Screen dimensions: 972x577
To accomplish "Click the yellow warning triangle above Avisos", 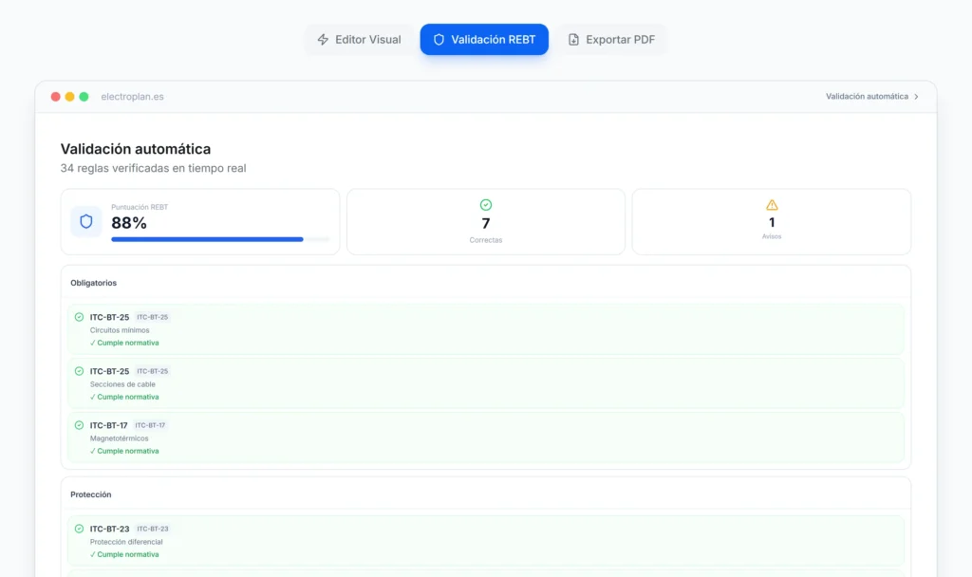I will 772,205.
